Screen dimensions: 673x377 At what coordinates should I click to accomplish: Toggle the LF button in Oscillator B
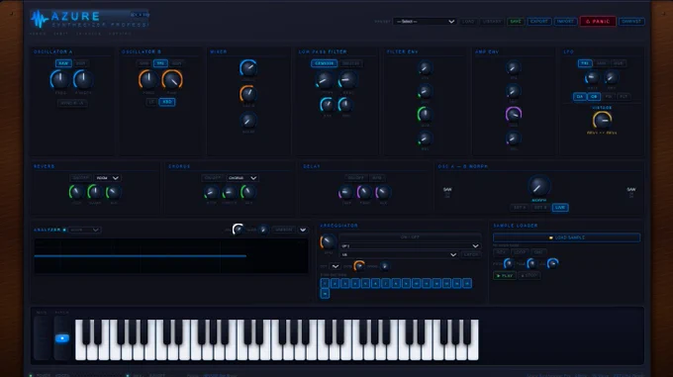151,102
